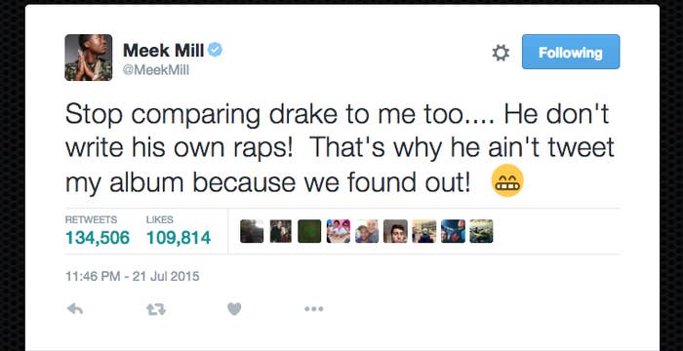Click the tweet text about drake

tap(340, 148)
